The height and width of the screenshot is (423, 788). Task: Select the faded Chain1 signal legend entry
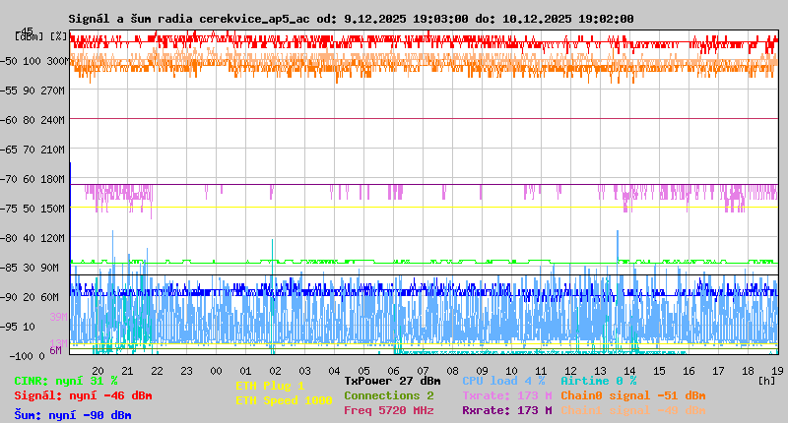(632, 410)
